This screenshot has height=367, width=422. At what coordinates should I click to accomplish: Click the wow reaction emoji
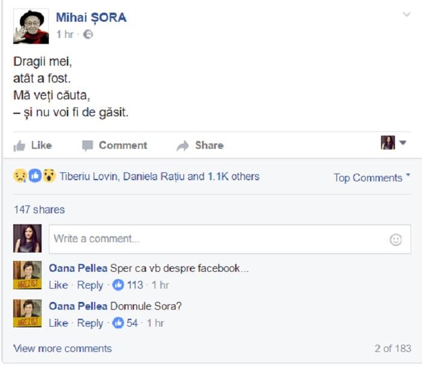pyautogui.click(x=49, y=176)
